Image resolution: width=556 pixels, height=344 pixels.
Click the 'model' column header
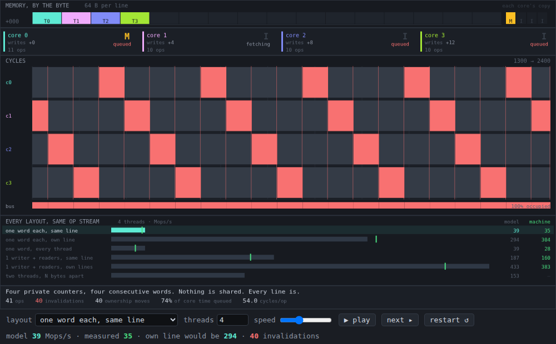tap(512, 222)
